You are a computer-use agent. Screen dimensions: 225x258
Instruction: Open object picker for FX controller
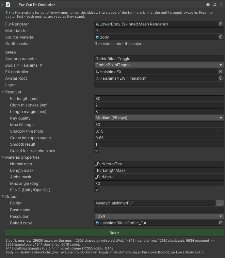coord(221,72)
